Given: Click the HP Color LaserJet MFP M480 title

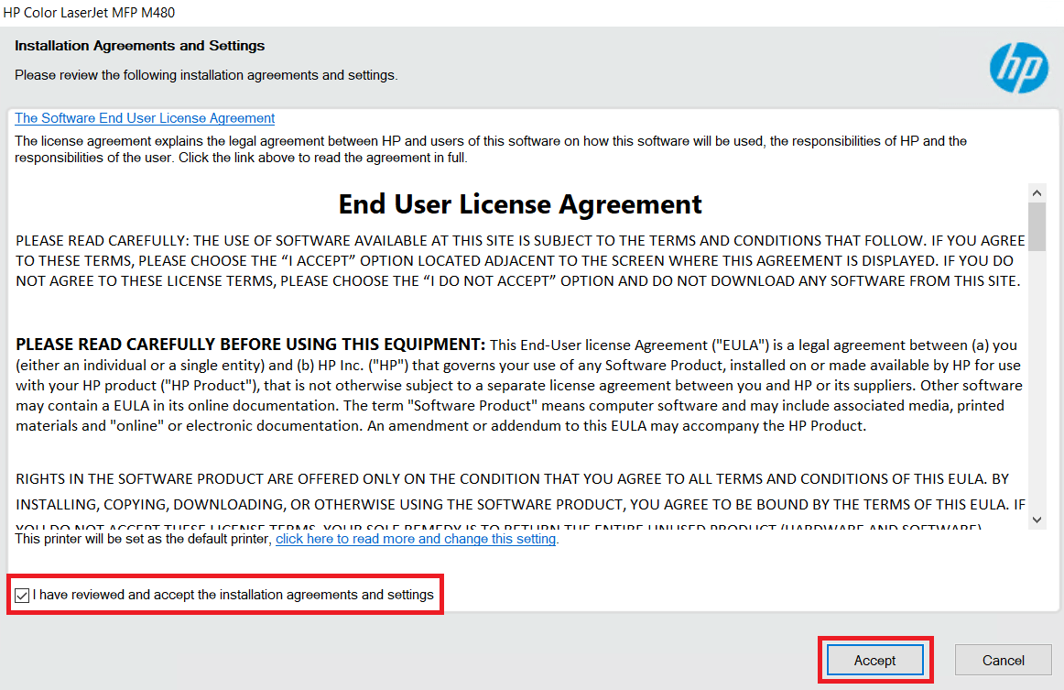Looking at the screenshot, I should click(x=89, y=12).
